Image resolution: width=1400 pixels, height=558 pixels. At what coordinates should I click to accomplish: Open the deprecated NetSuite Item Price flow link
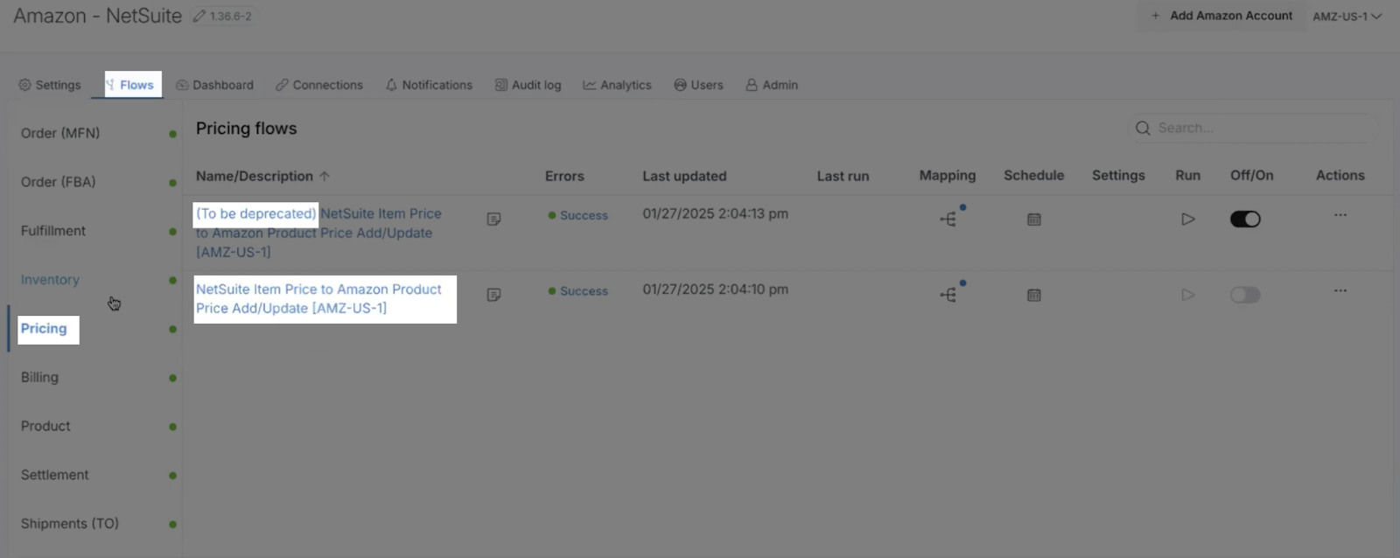[x=318, y=233]
